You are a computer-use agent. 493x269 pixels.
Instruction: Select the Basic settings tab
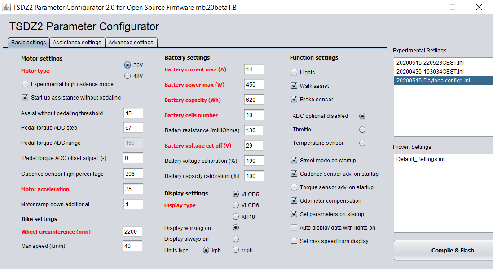click(x=29, y=43)
